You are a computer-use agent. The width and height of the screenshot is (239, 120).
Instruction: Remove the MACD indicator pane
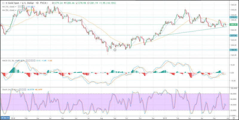pos(34,61)
